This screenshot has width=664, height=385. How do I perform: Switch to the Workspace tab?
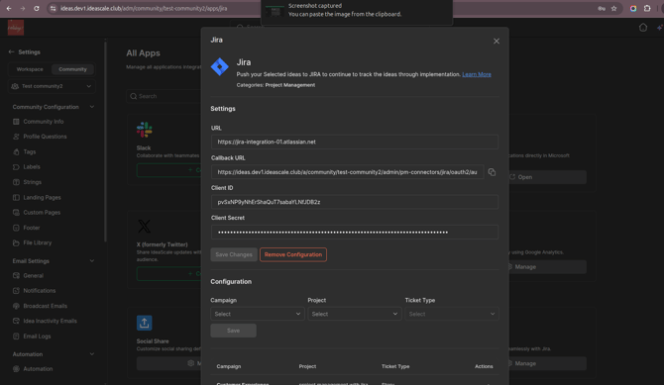pos(30,69)
